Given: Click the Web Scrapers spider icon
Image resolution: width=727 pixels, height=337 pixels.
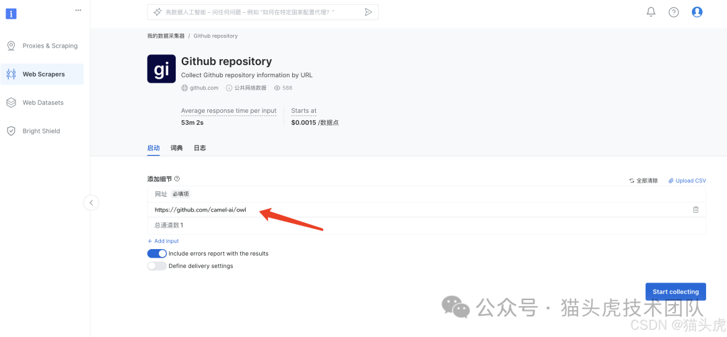Looking at the screenshot, I should [x=11, y=74].
